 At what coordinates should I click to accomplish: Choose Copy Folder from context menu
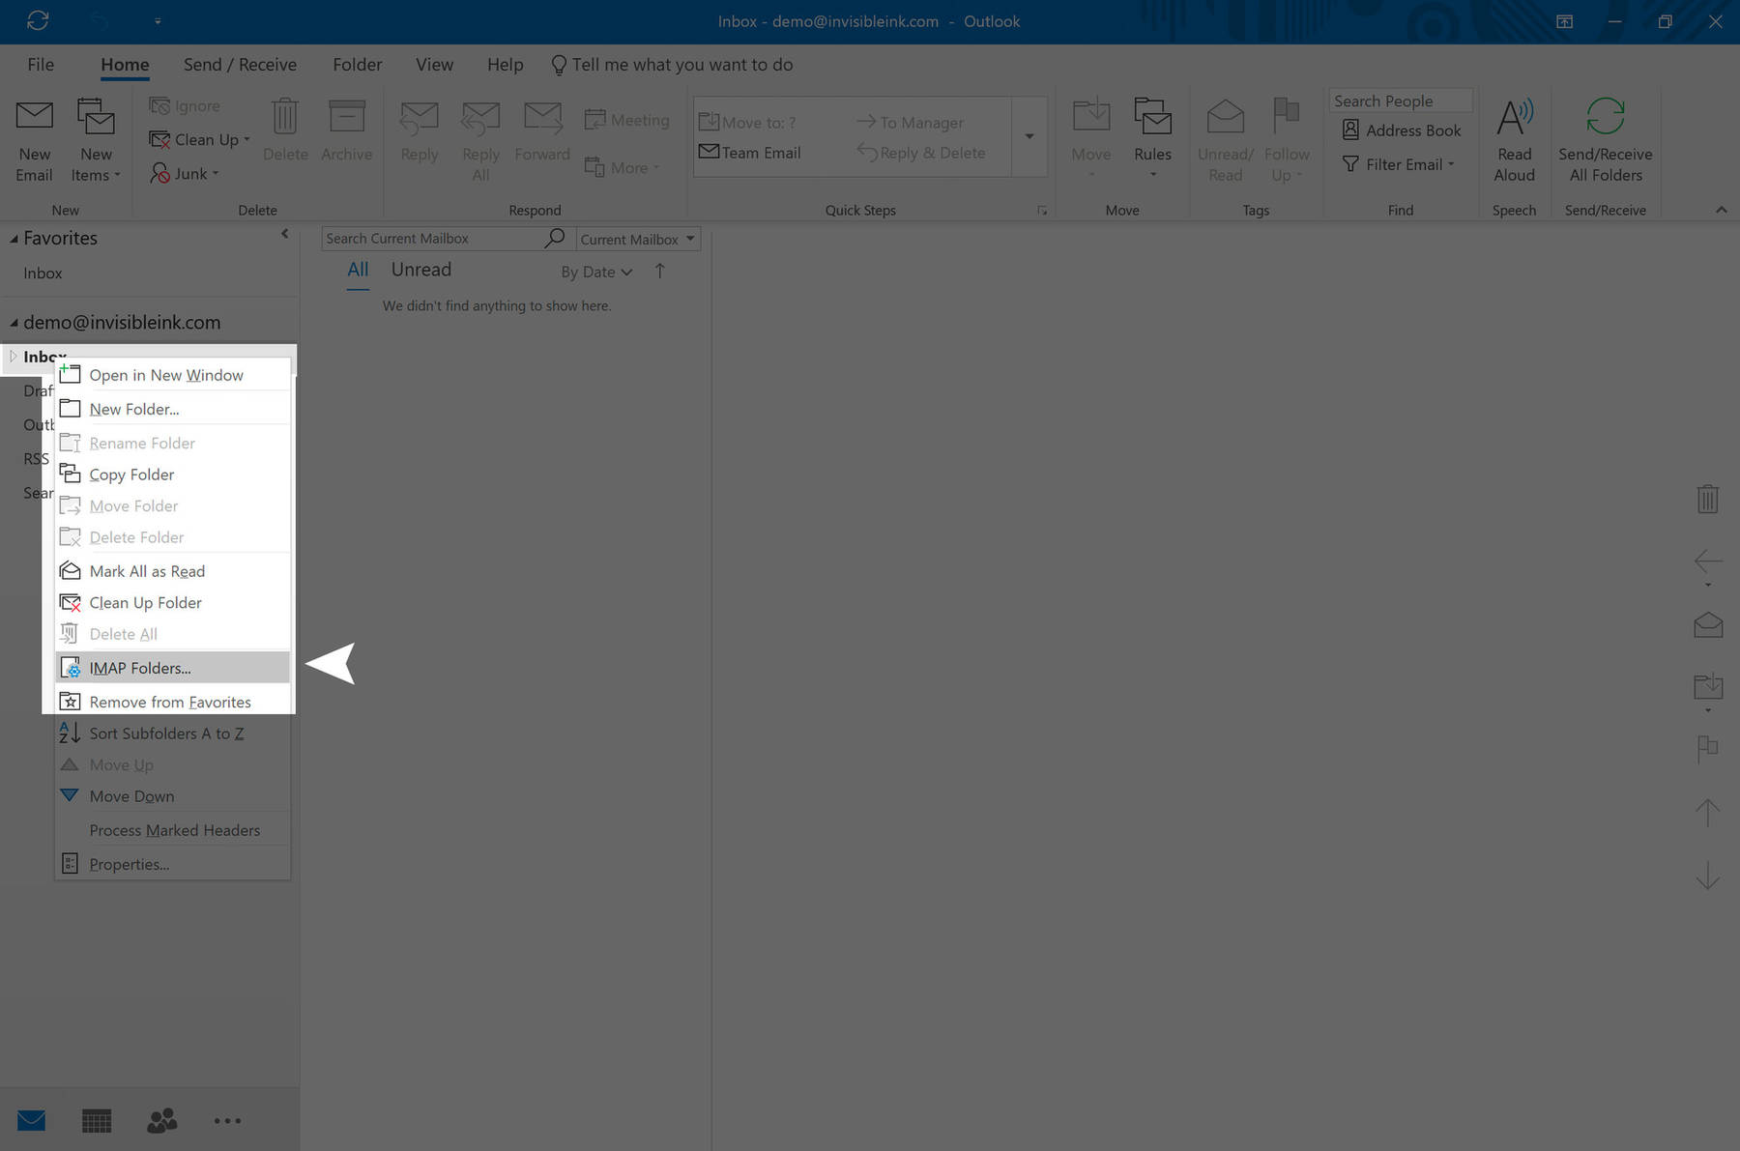pyautogui.click(x=173, y=475)
